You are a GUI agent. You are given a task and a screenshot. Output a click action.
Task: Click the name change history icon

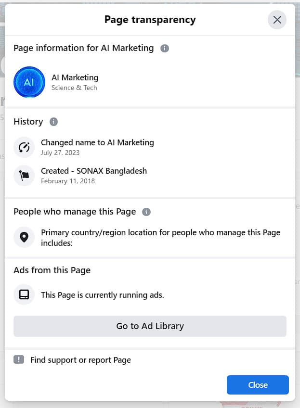point(24,147)
